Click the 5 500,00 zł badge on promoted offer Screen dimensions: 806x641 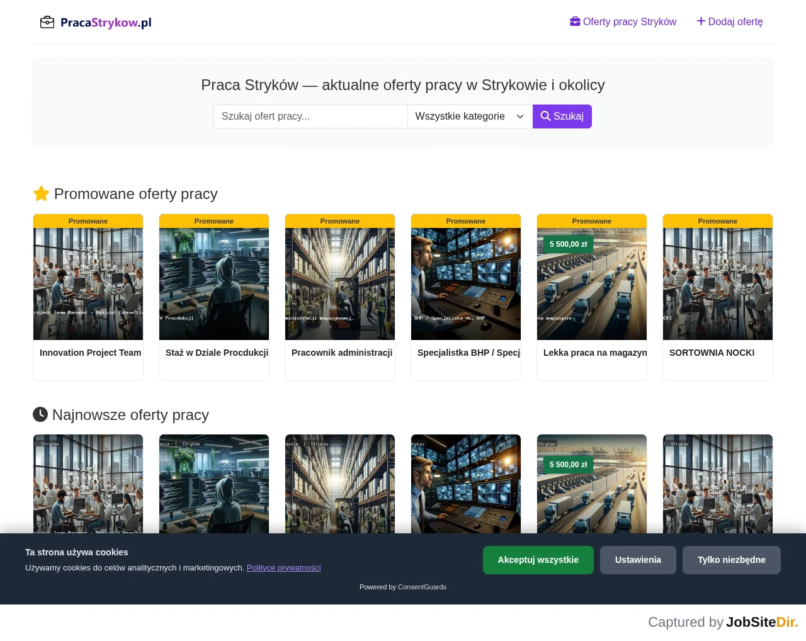point(568,244)
